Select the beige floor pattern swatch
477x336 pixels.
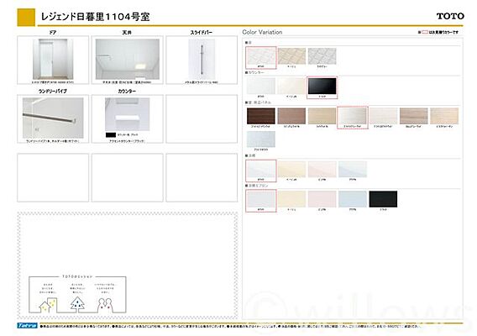click(291, 56)
